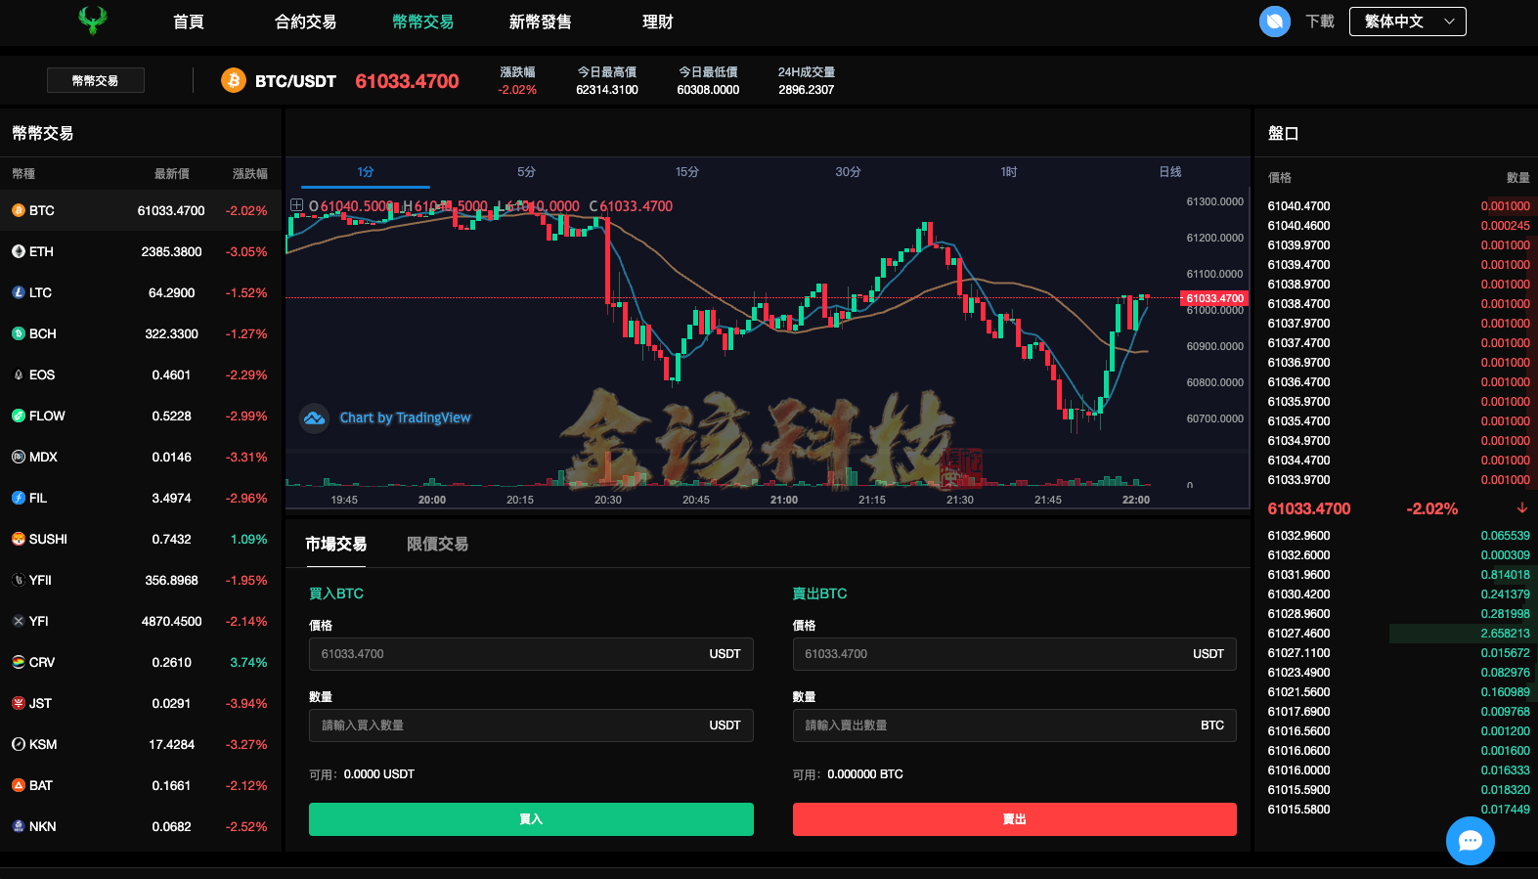Click the BTC icon in coin list
The image size is (1538, 879).
point(19,210)
